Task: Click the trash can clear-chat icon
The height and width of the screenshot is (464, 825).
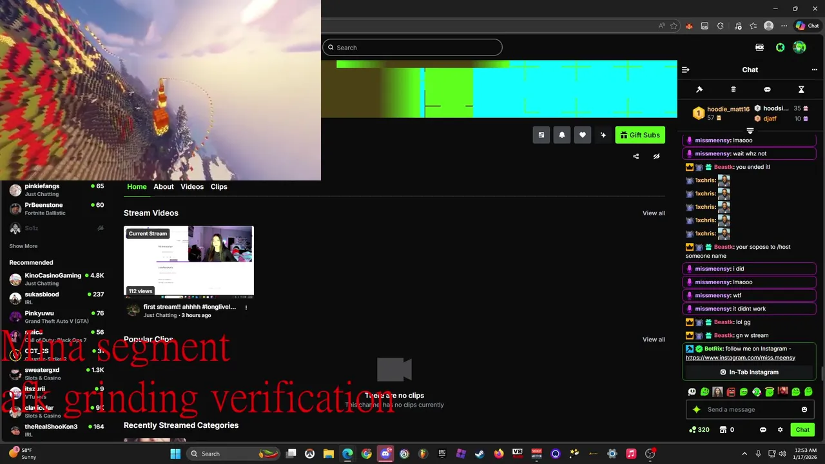Action: click(733, 90)
